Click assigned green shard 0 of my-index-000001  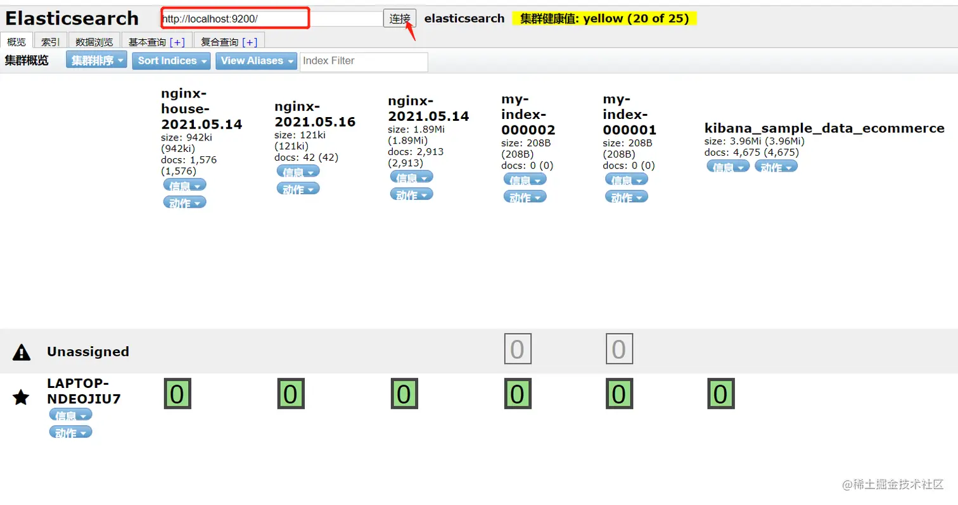(x=619, y=394)
